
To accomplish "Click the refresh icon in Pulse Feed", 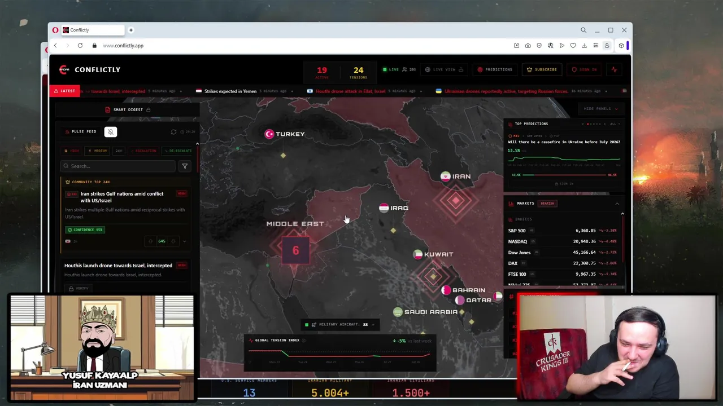I will 173,132.
